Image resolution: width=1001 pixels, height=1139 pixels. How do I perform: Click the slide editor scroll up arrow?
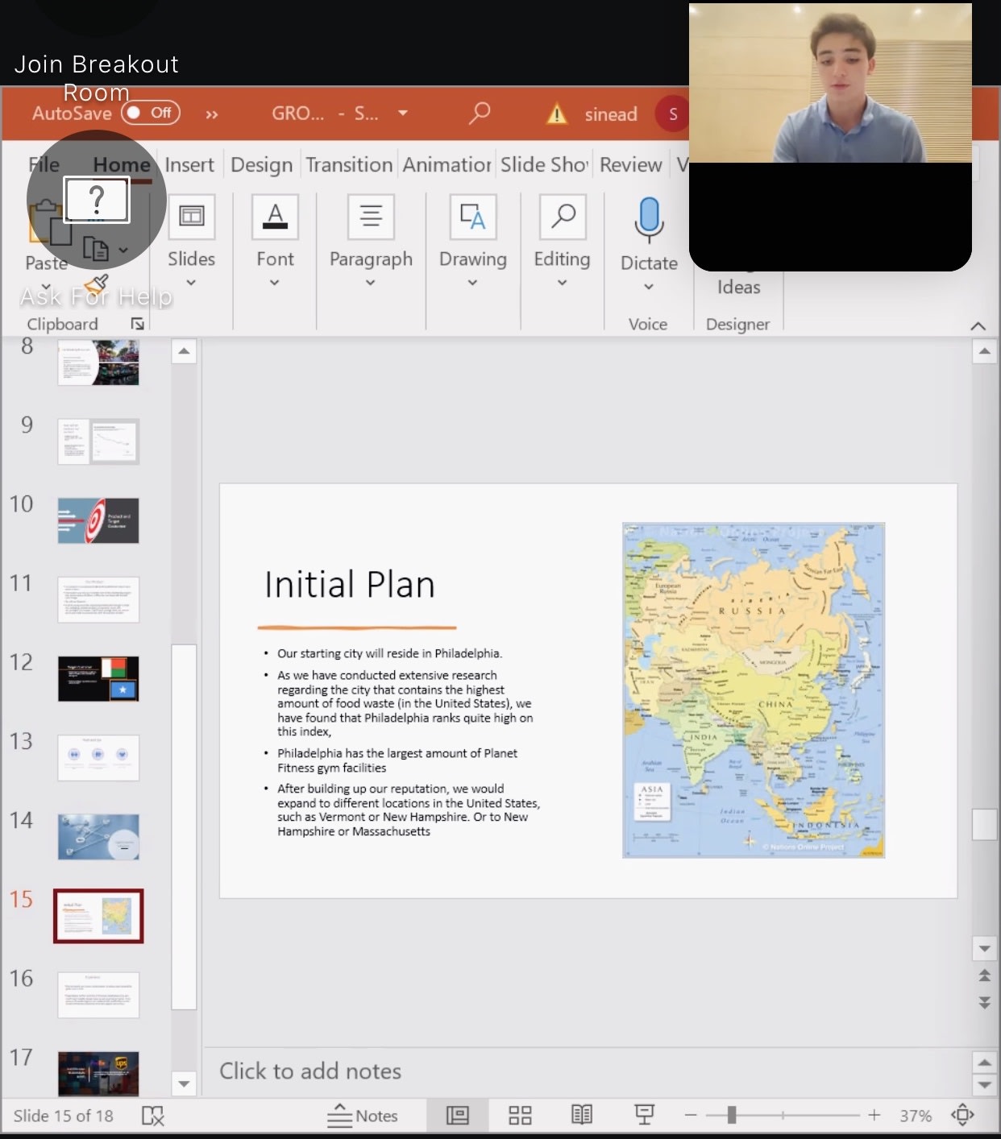pos(984,352)
